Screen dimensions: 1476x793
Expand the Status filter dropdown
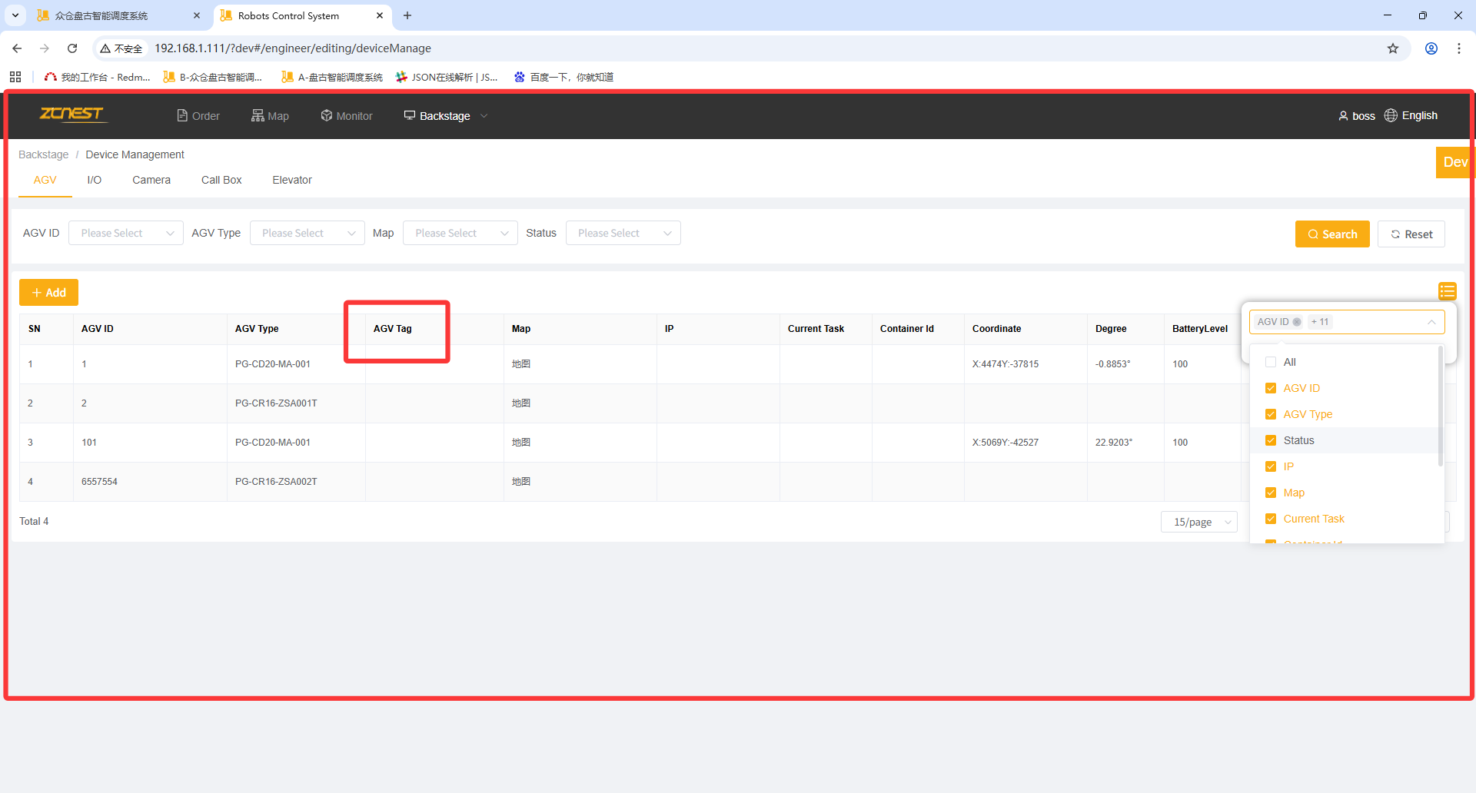pos(623,233)
